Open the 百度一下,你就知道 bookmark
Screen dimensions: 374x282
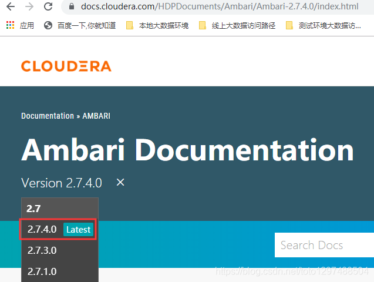click(x=86, y=25)
